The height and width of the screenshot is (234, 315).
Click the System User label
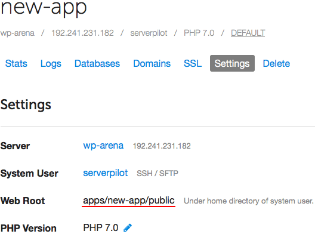[x=29, y=173]
